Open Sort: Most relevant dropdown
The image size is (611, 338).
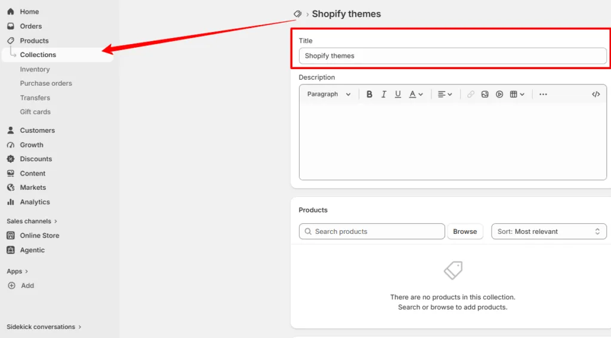point(549,231)
